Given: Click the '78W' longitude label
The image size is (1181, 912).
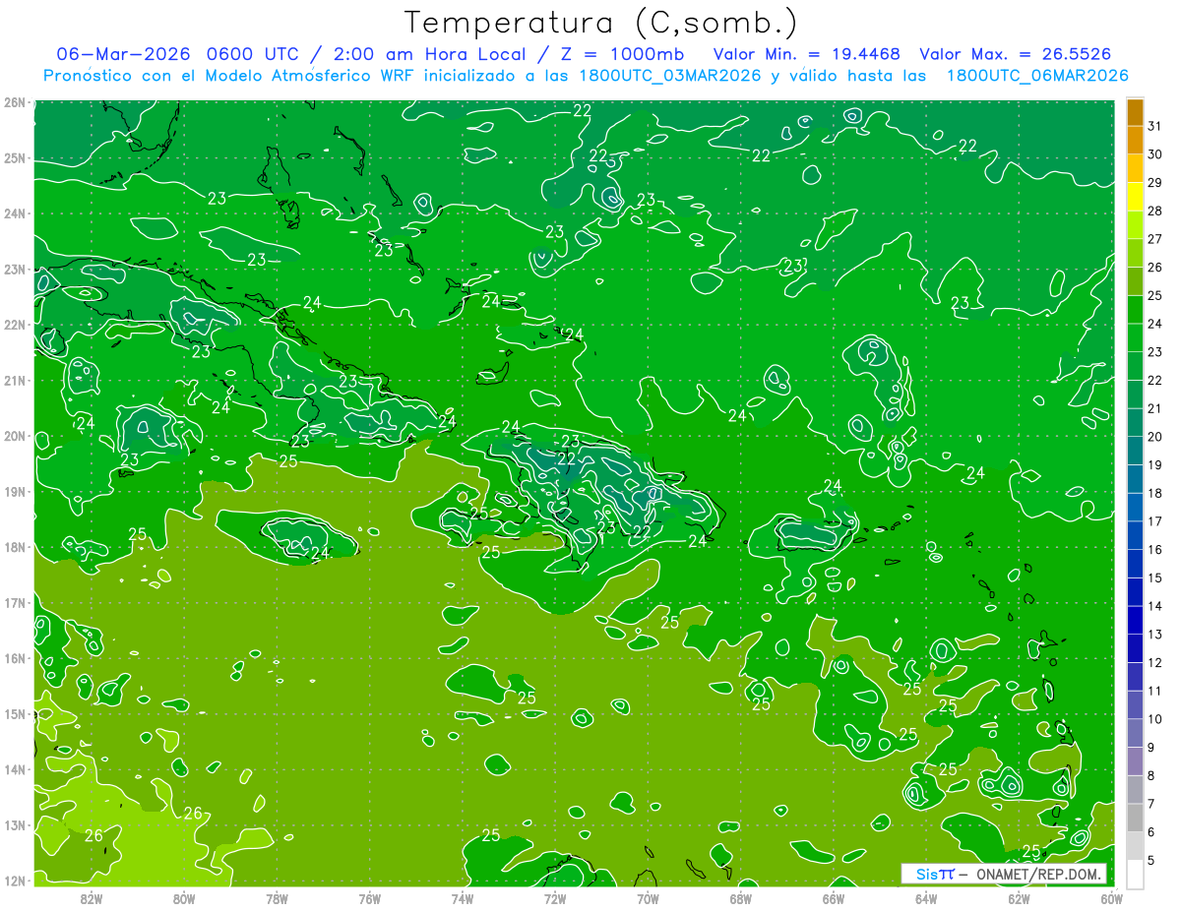Looking at the screenshot, I should click(277, 898).
